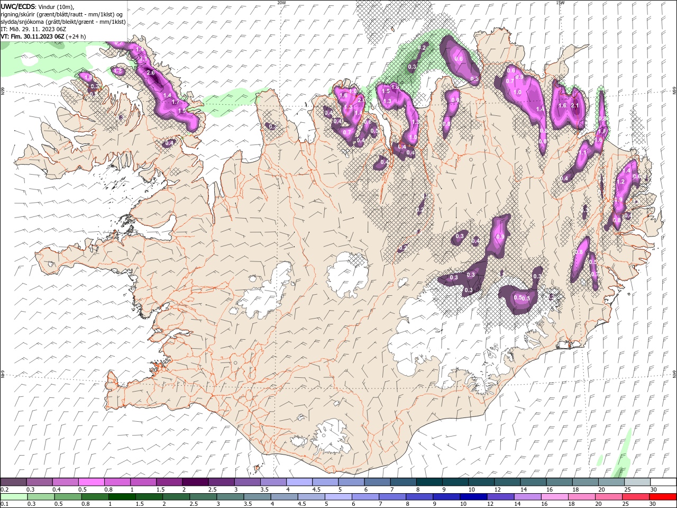Click the 4.5 label under upper legend row
This screenshot has height=508, width=677.
click(316, 489)
